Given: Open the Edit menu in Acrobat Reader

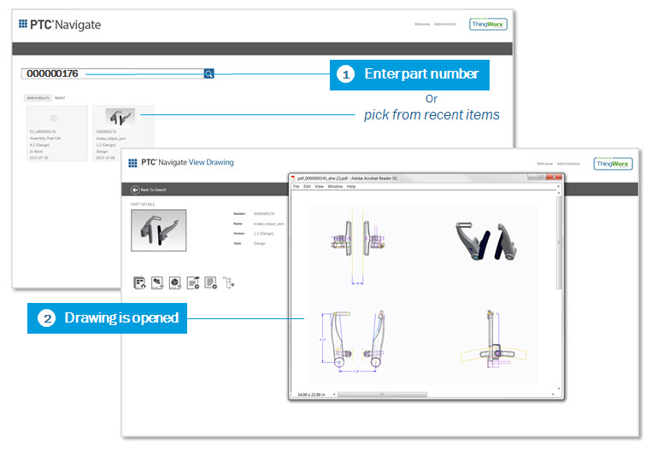Looking at the screenshot, I should click(307, 187).
